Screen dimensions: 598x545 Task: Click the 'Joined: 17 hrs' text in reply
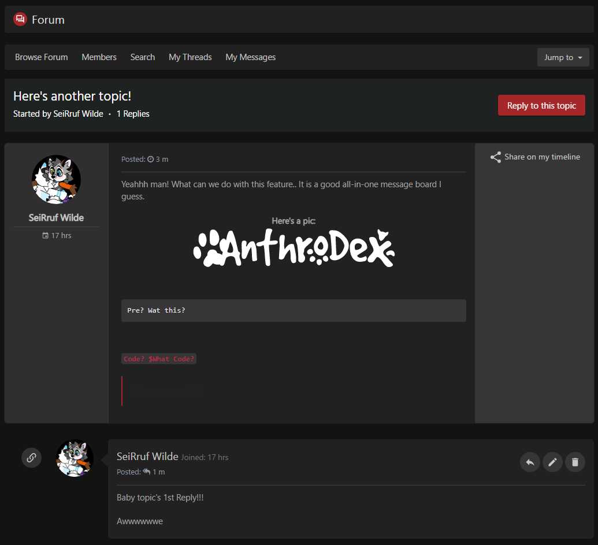[205, 457]
